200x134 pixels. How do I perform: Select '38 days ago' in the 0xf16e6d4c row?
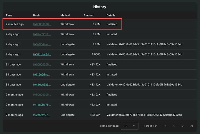[x=13, y=74]
